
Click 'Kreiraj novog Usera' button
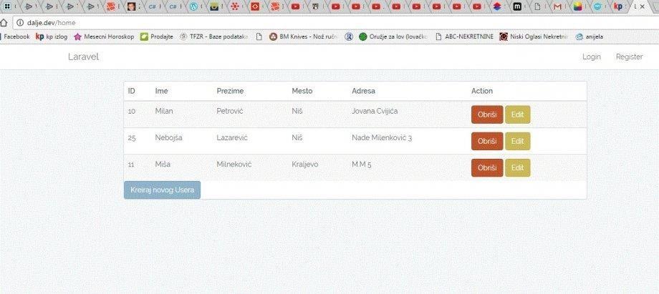pos(162,190)
